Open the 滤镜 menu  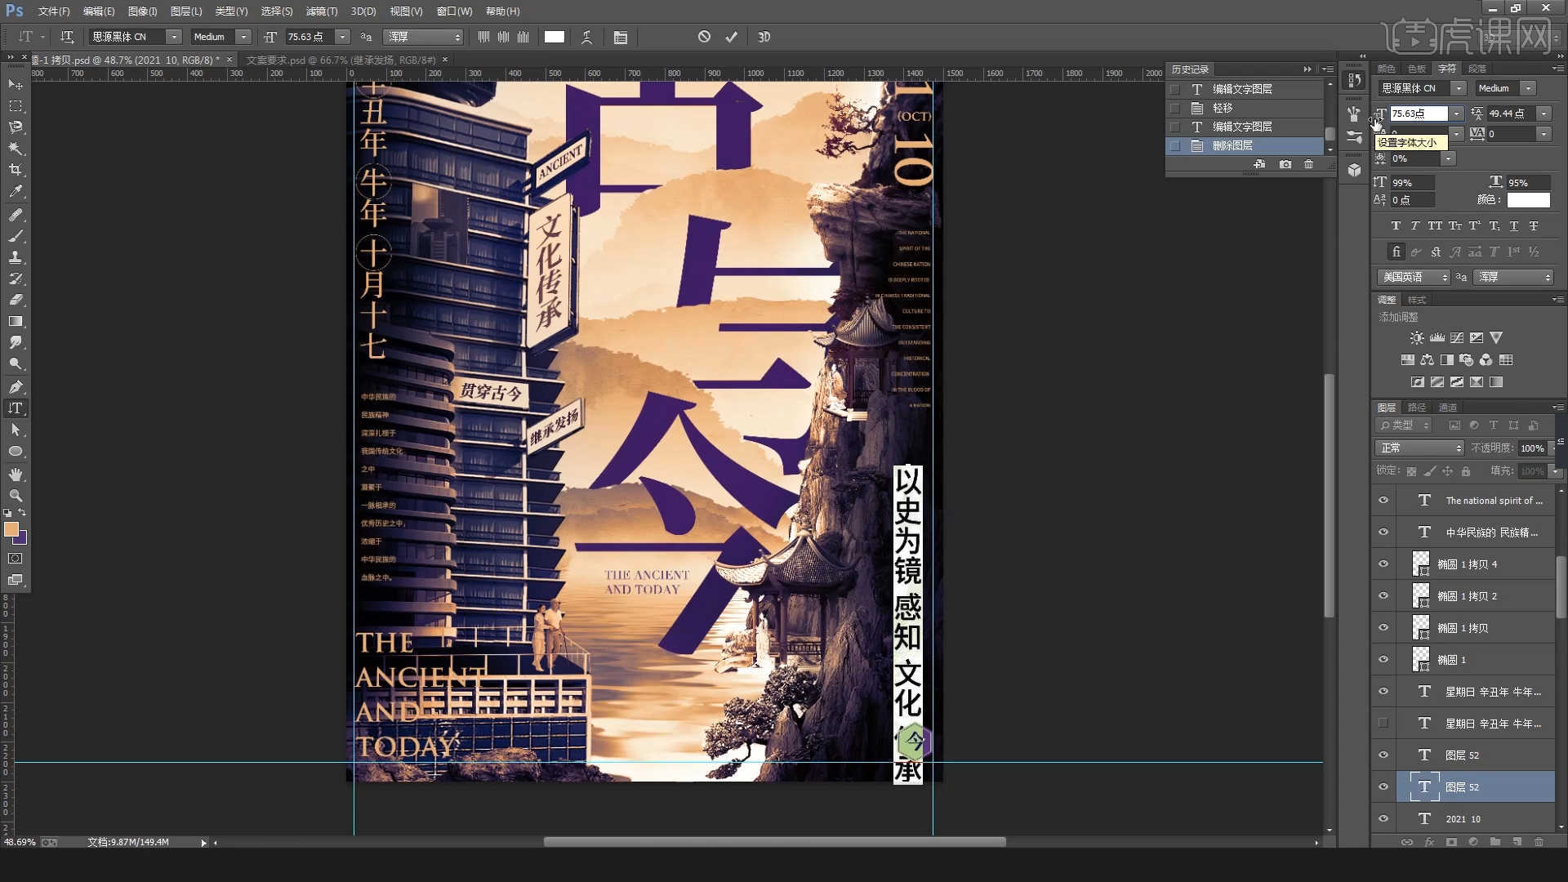click(322, 11)
